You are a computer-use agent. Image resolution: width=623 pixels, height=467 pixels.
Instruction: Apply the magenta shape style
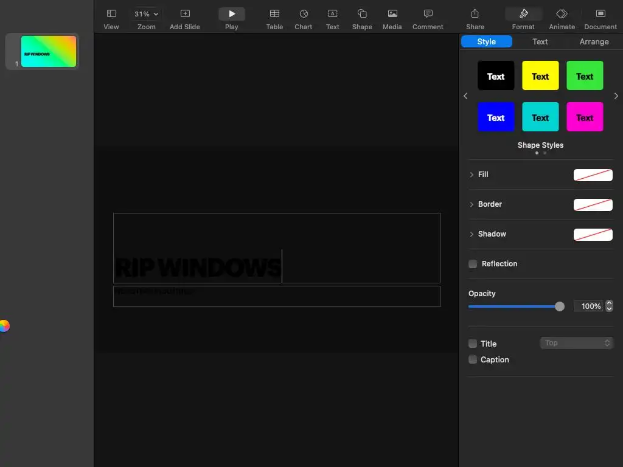(x=585, y=117)
